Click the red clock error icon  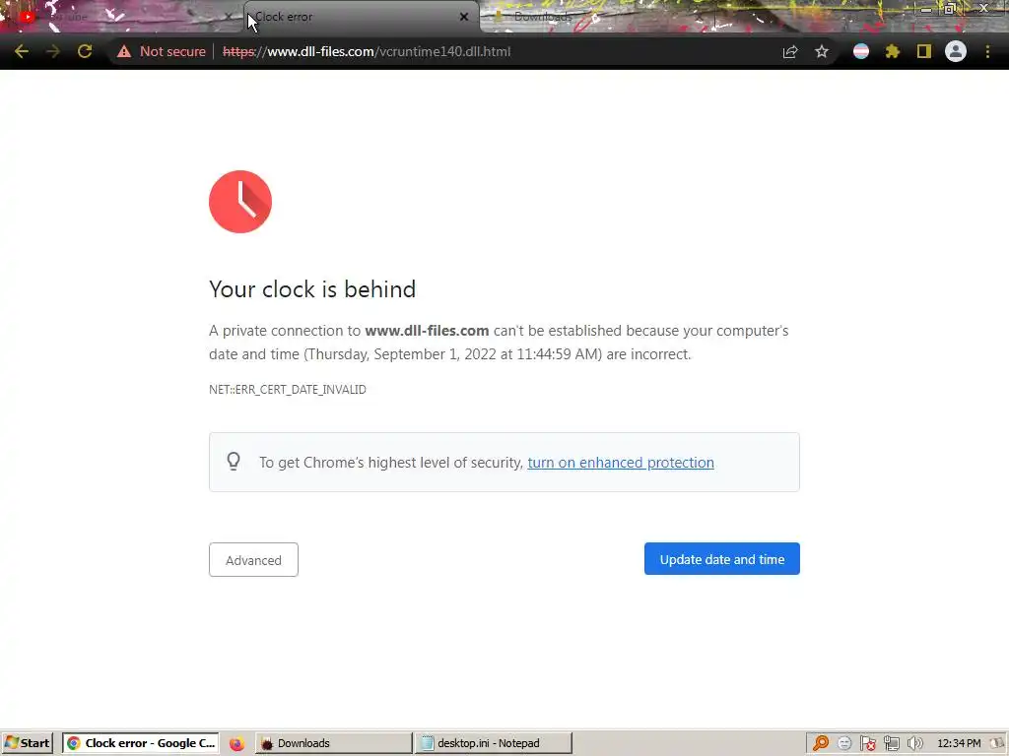240,201
